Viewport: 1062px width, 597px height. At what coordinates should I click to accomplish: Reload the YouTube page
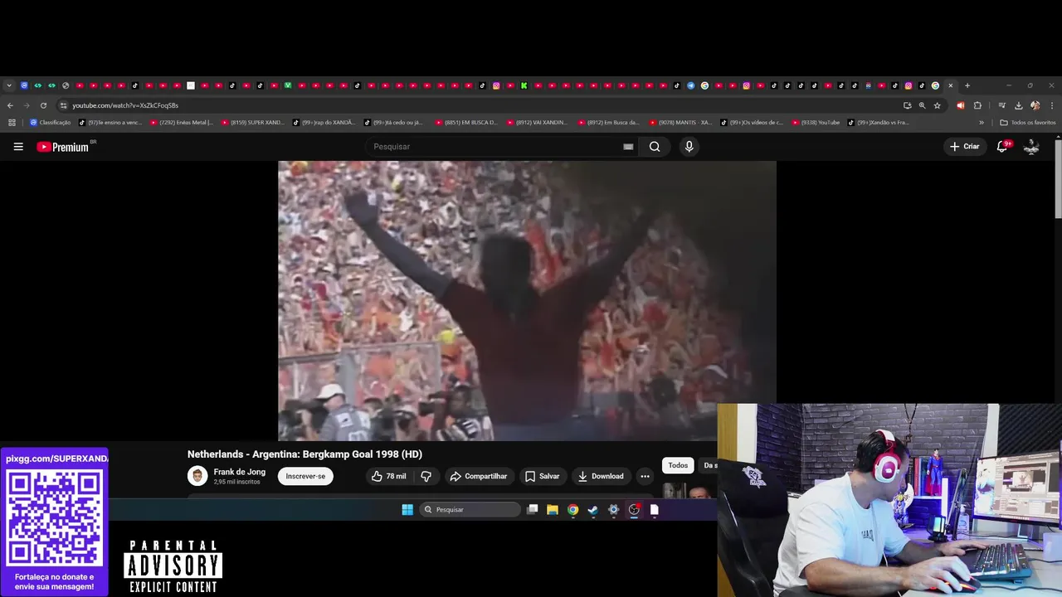click(x=43, y=105)
